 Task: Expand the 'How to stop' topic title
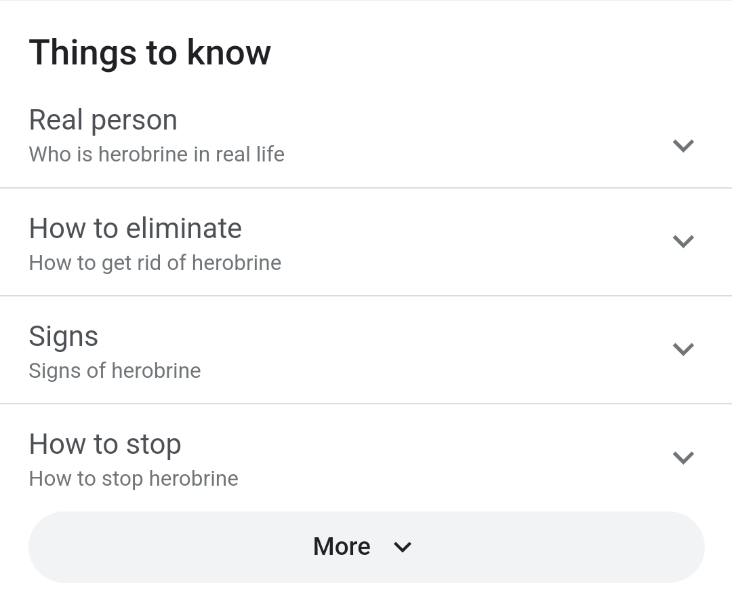pos(105,445)
